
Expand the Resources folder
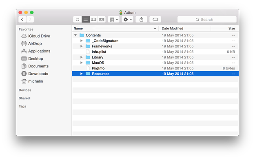click(82, 74)
